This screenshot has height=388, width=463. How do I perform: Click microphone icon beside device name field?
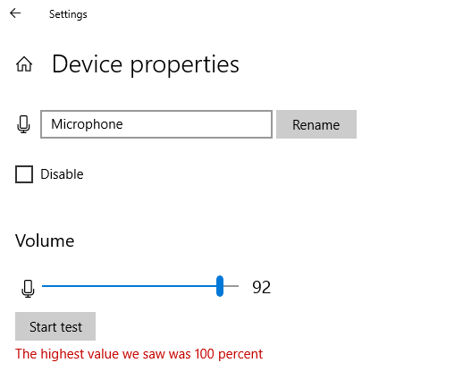(23, 124)
